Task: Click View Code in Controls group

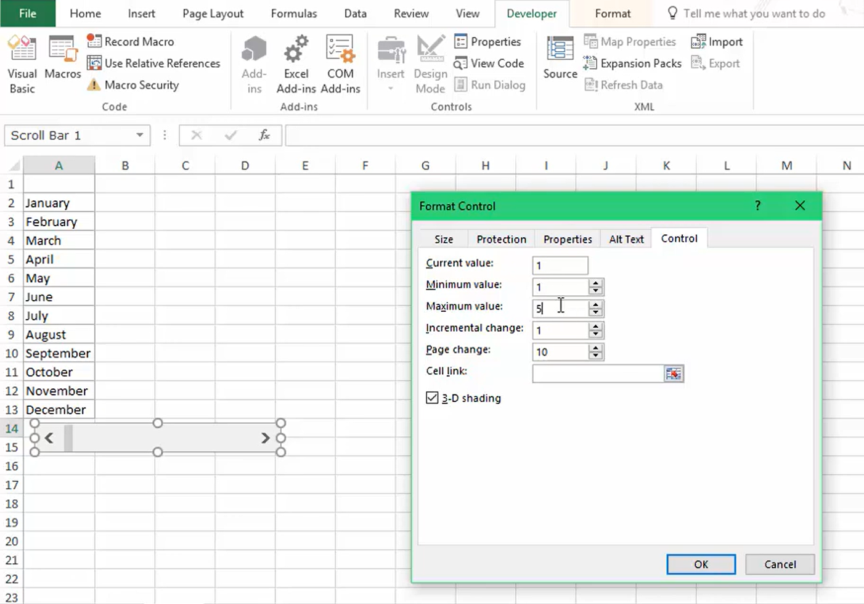Action: click(489, 63)
